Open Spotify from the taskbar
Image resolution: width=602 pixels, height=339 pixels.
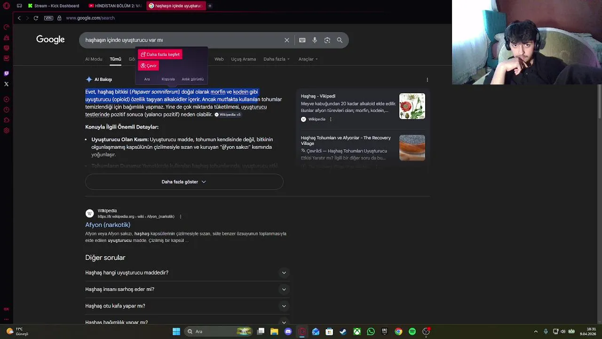click(x=412, y=331)
